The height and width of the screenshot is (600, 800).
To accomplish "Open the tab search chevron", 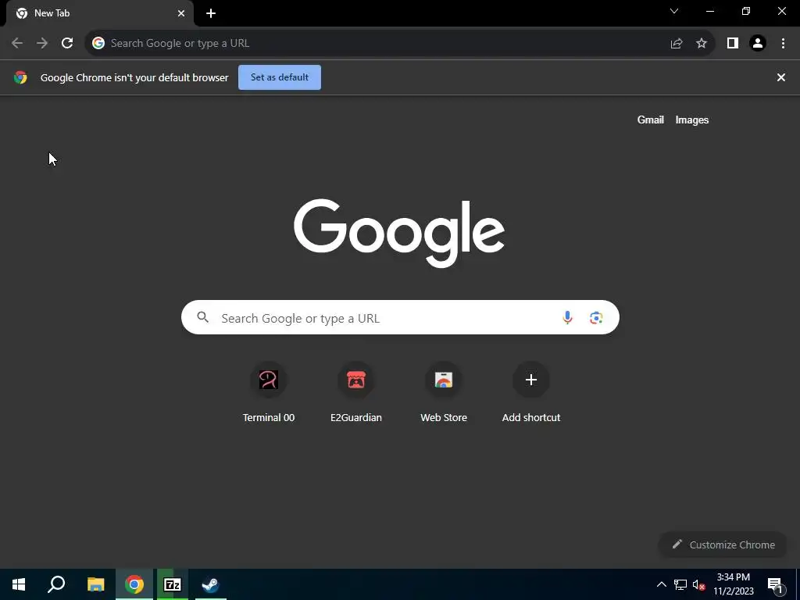I will (674, 11).
